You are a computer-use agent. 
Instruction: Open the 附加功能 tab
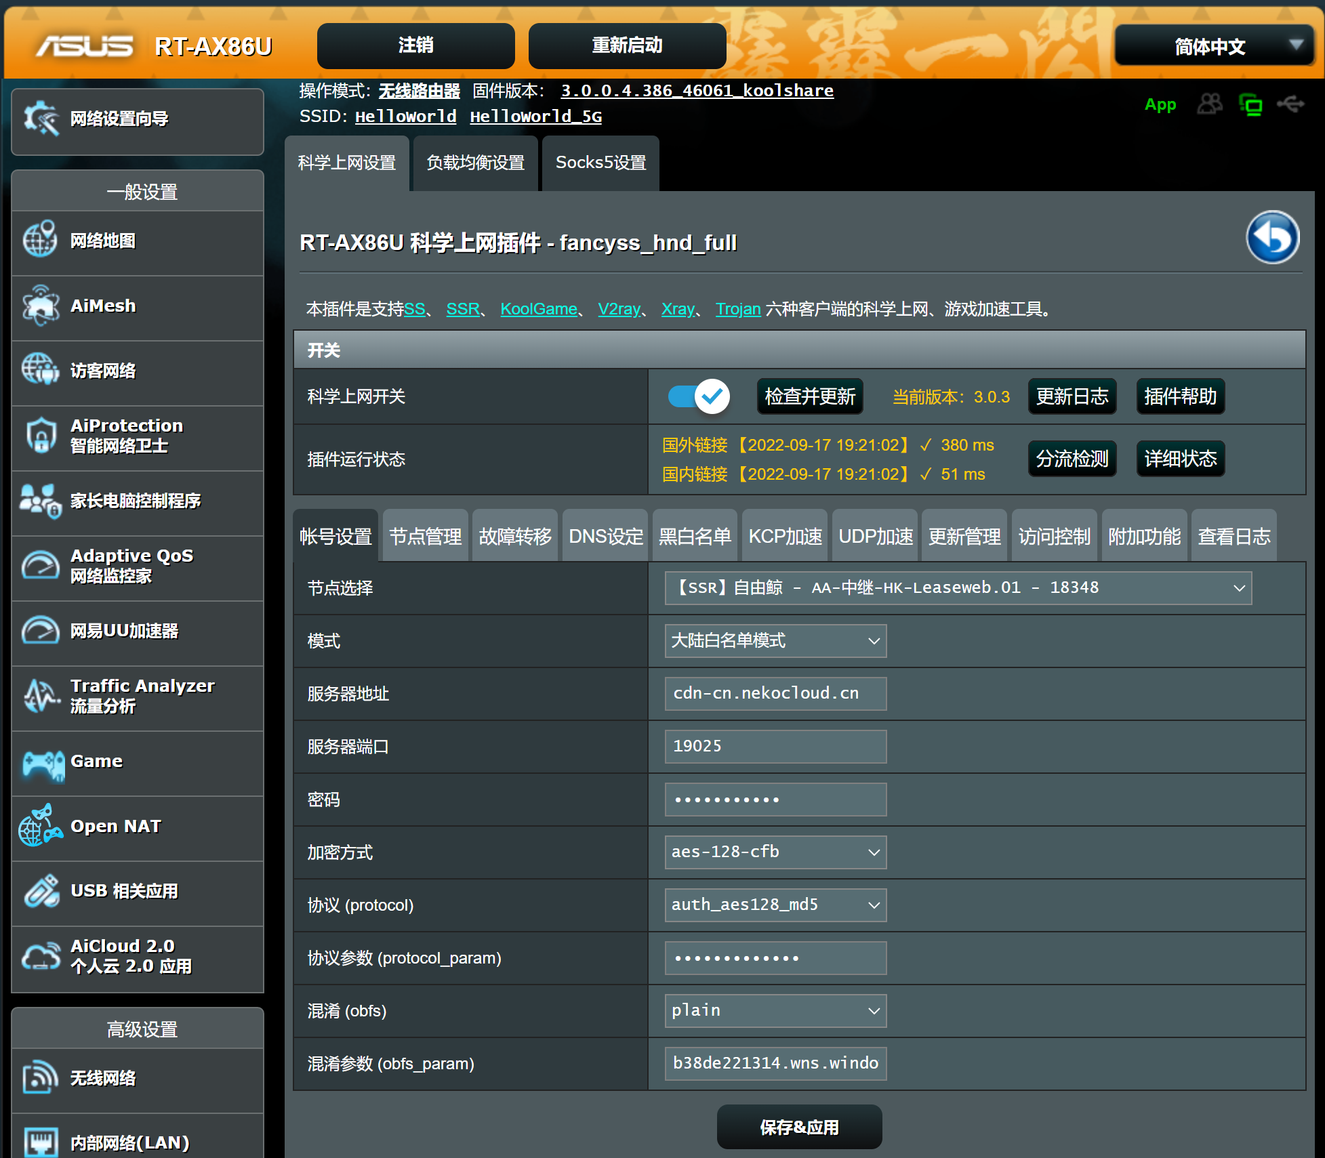[x=1145, y=536]
